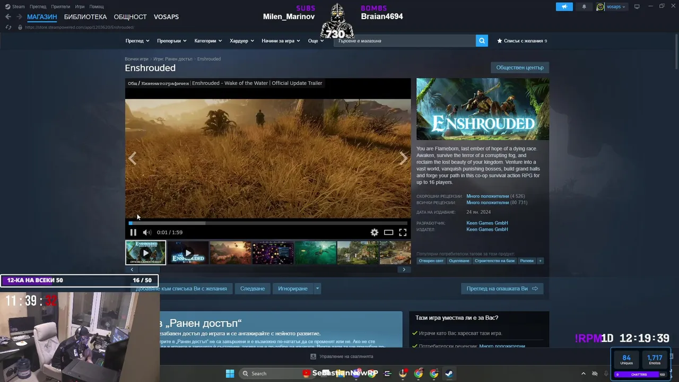
Task: Go to previous media with left arrow
Action: (x=133, y=158)
